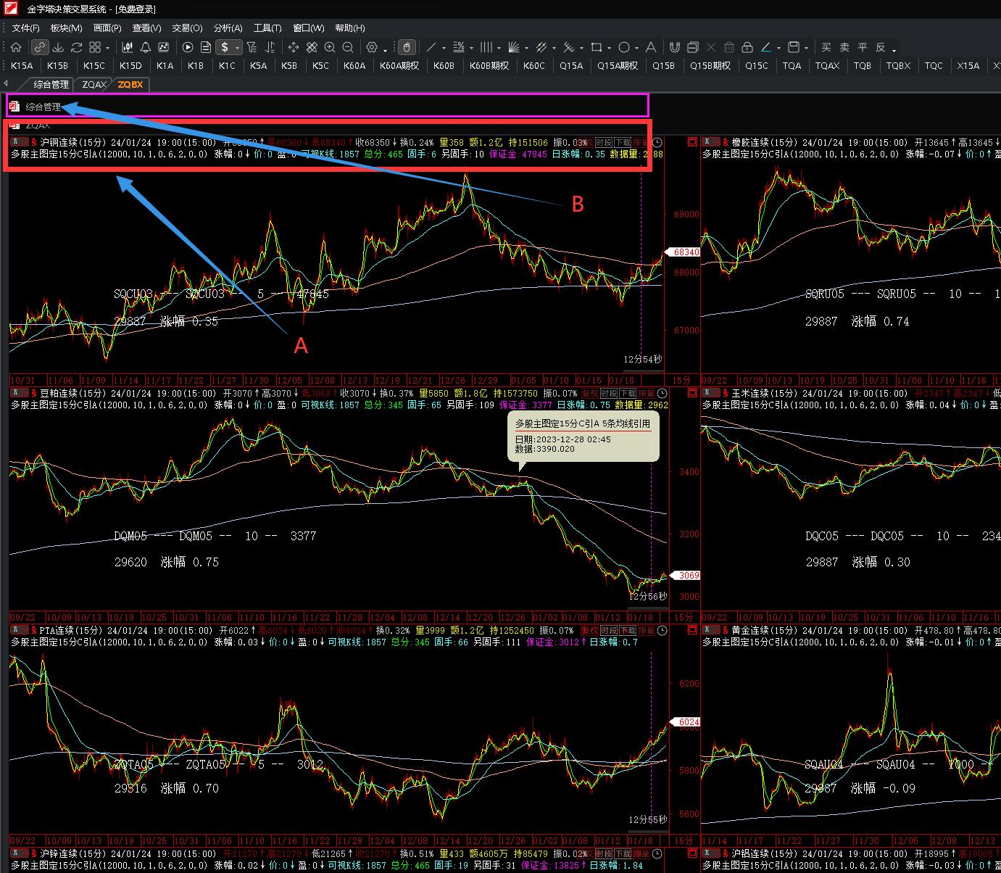Screen dimensions: 1001x873
Task: Switch to the 综合管理 tab
Action: click(x=51, y=84)
